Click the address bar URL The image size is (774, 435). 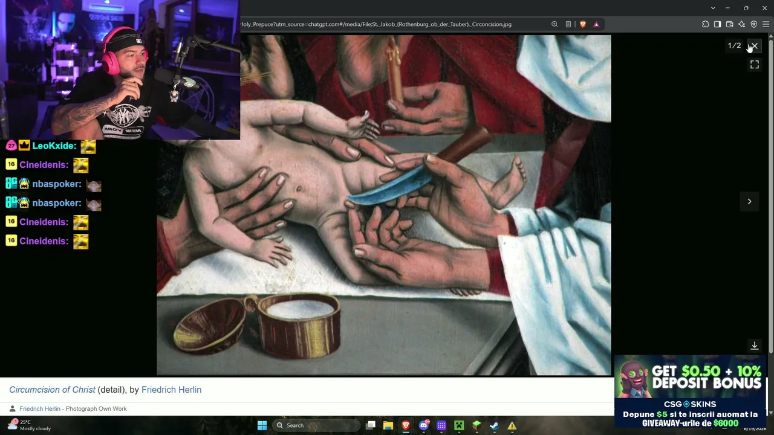[x=376, y=24]
